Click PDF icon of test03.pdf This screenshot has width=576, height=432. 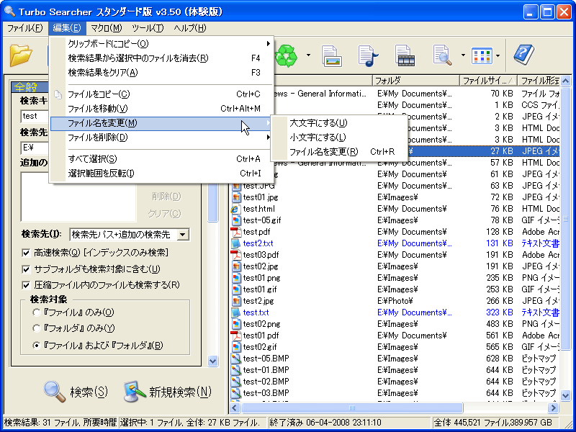point(236,255)
